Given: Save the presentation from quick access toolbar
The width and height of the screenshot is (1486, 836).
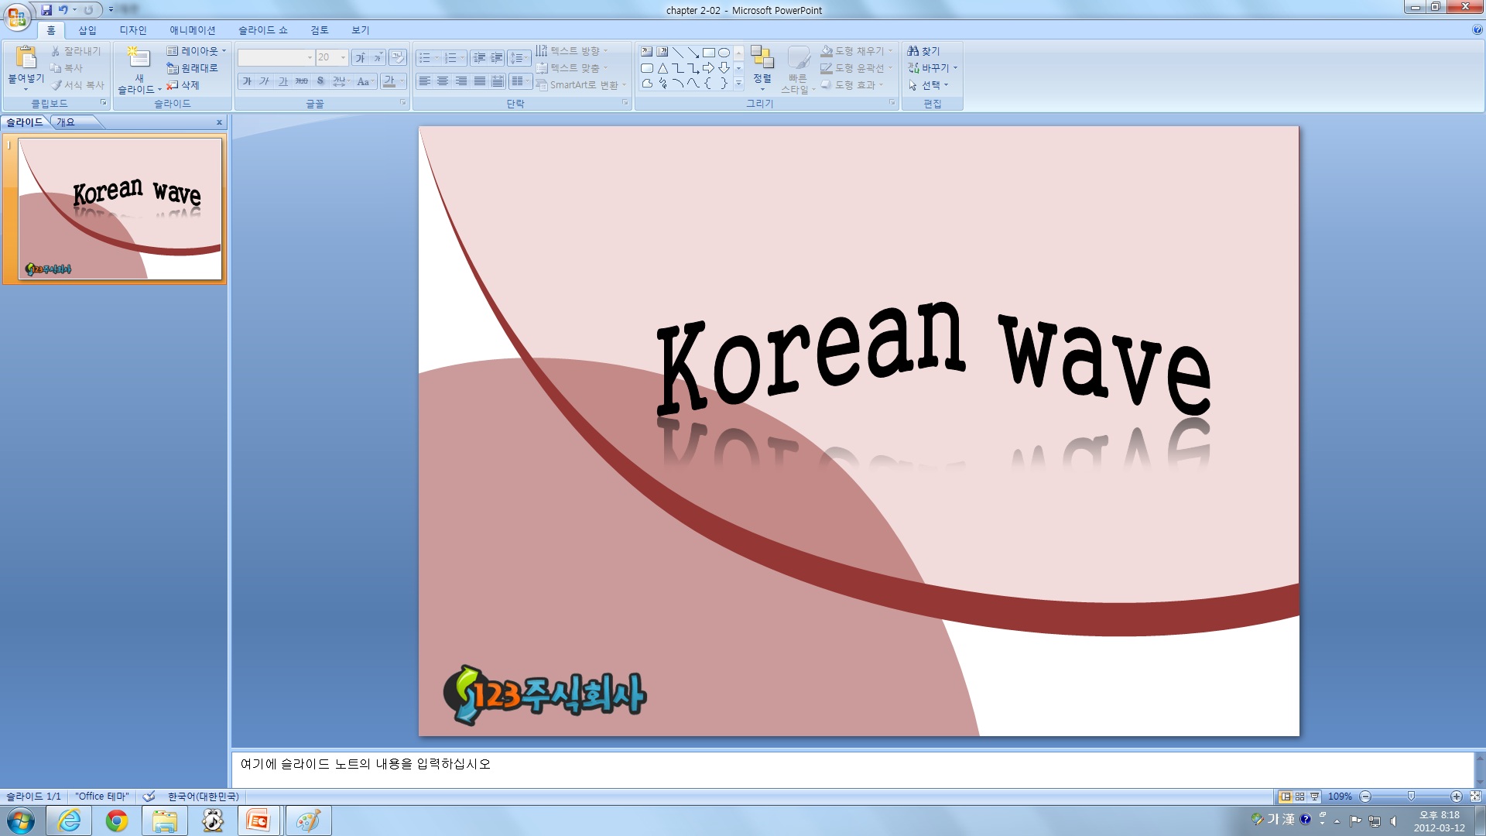Looking at the screenshot, I should [x=46, y=10].
